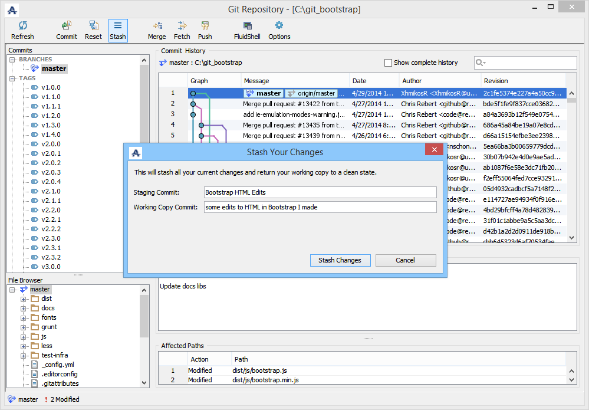This screenshot has width=589, height=410.
Task: Click Cancel in the stash dialog
Action: tap(406, 260)
